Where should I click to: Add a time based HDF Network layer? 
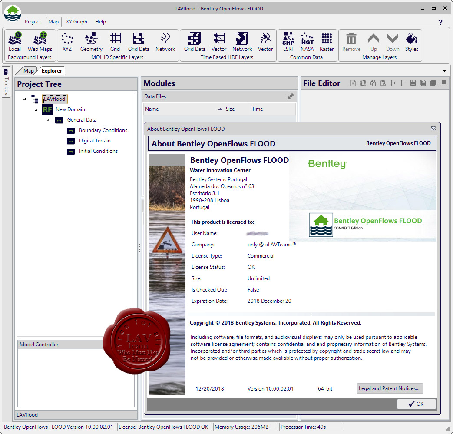pos(242,42)
